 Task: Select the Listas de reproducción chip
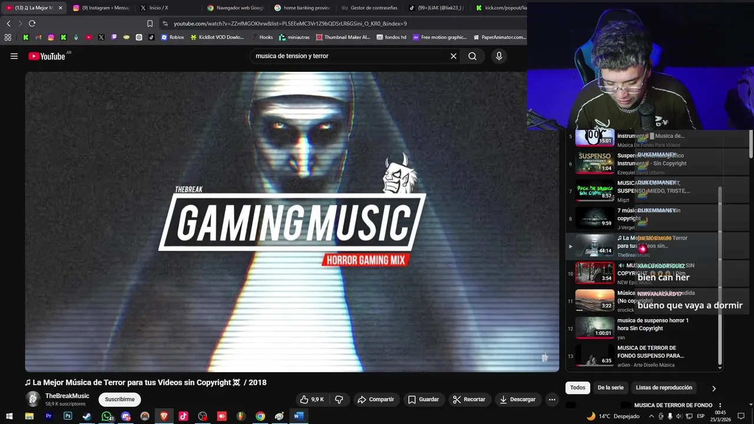[664, 387]
